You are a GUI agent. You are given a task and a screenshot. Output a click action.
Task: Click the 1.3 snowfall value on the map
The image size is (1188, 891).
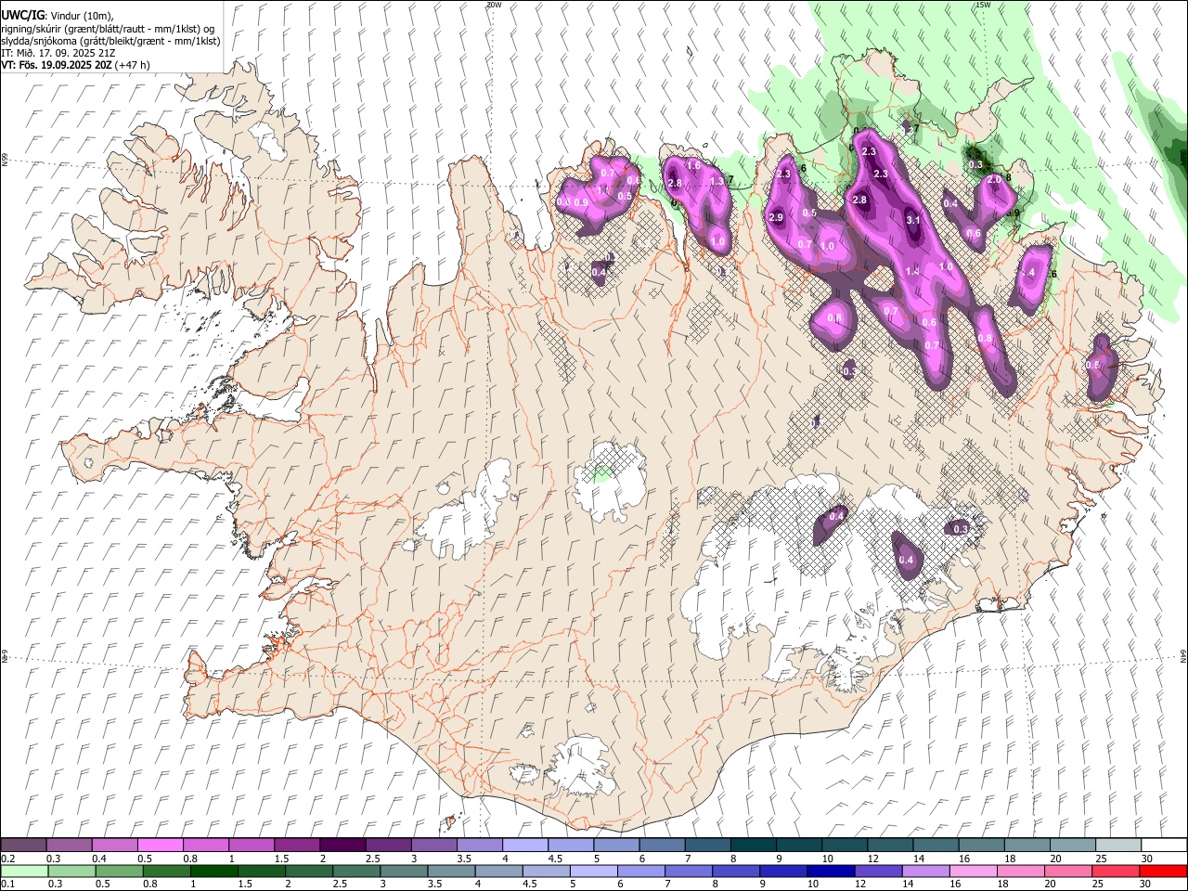pos(717,182)
